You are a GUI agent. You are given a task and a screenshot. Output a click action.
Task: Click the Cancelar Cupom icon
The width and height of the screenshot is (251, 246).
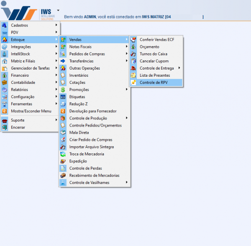pos(133,61)
